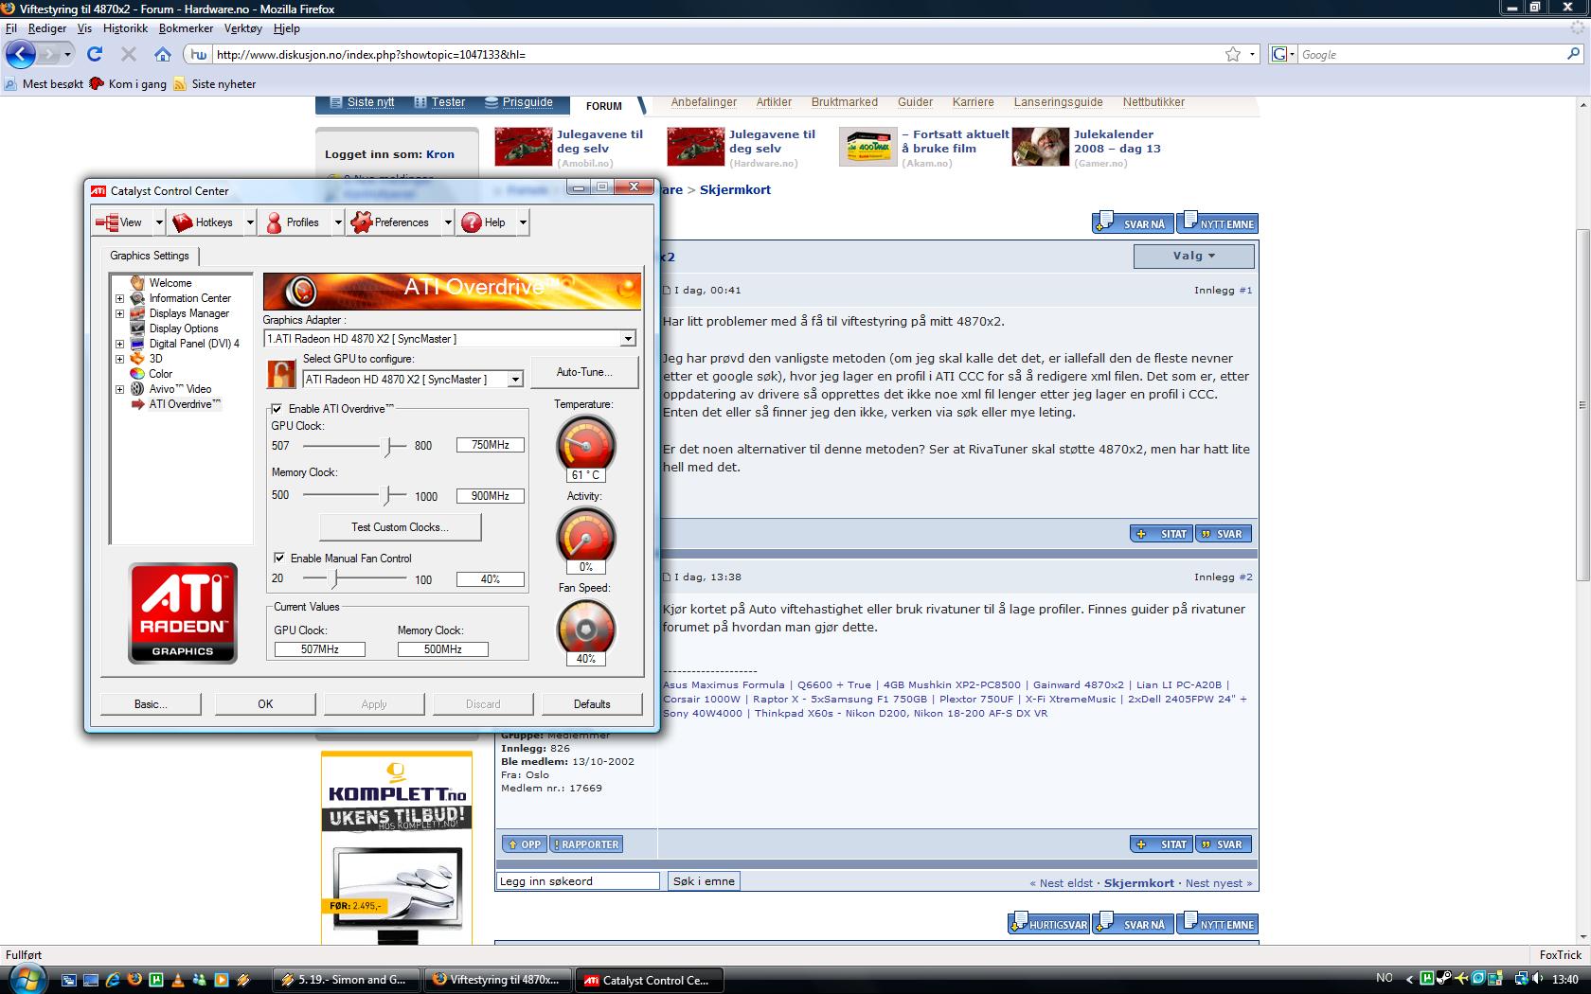Screen dimensions: 1591x994
Task: Click the fan speed slider handle
Action: click(x=334, y=578)
